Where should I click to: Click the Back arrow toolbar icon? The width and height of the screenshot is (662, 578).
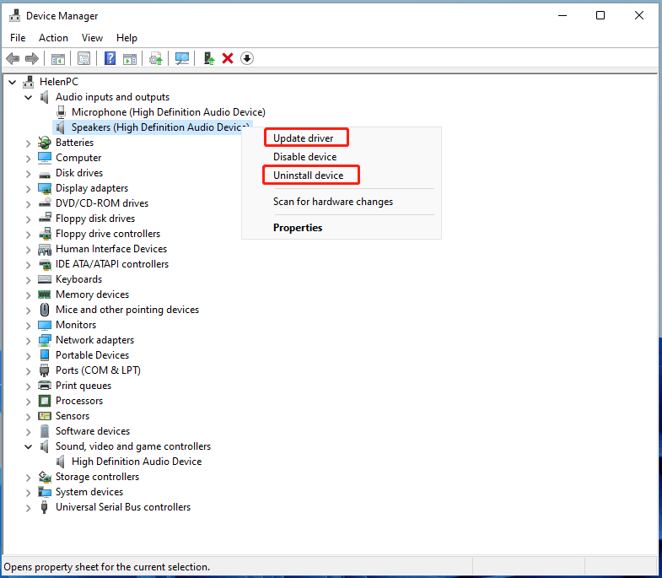[13, 58]
